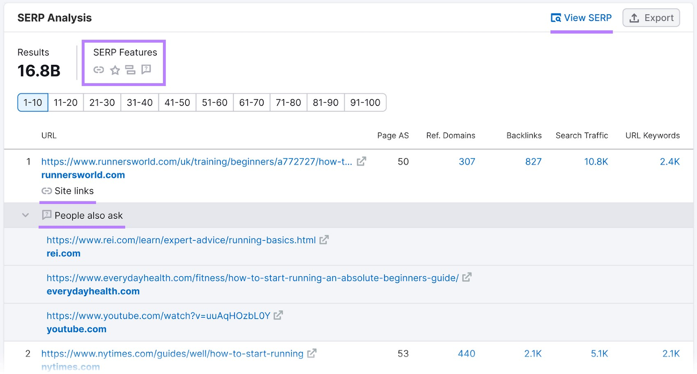Click the 2.1K backlinks value for nytimes
This screenshot has height=374, width=697.
tap(532, 354)
